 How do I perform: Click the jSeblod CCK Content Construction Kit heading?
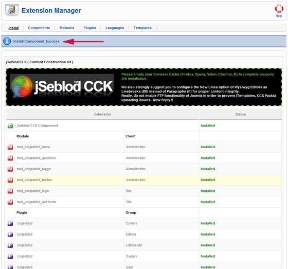40,62
